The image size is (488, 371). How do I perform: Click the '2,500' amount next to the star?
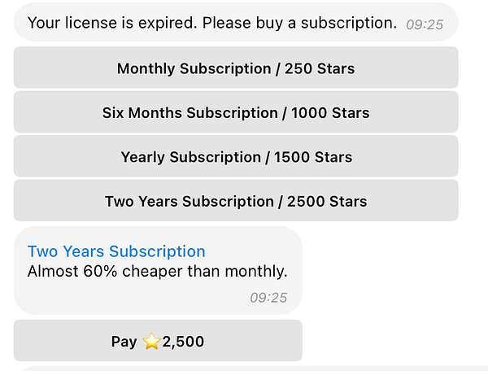183,342
